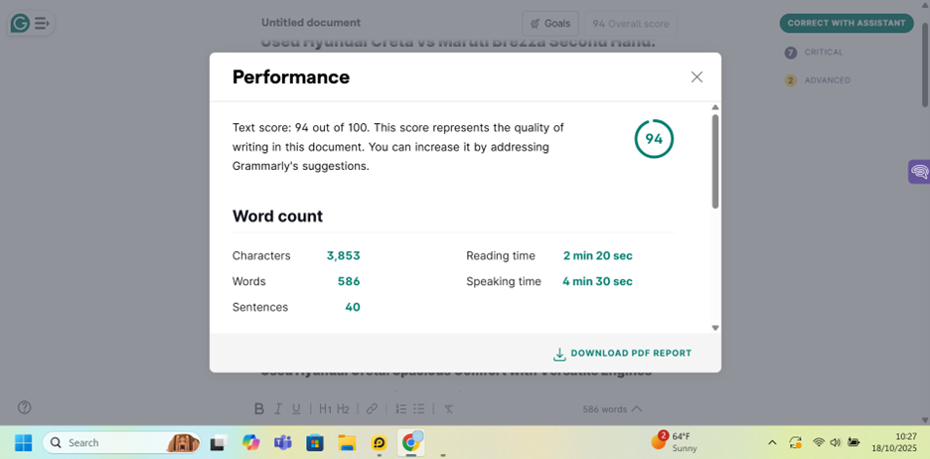The image size is (930, 459).
Task: Open the Goals panel
Action: (549, 23)
